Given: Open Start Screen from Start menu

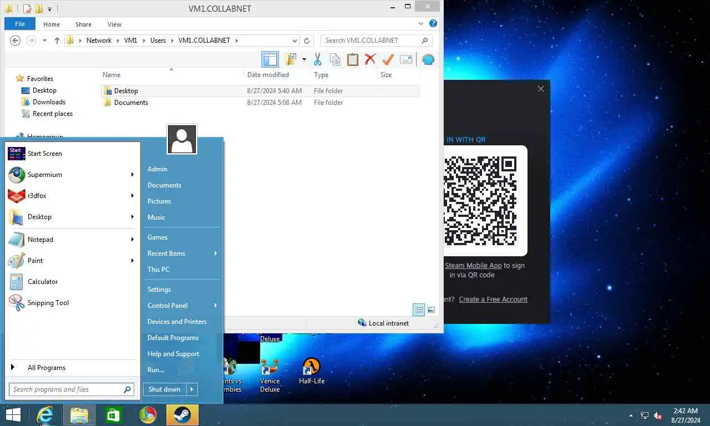Looking at the screenshot, I should (72, 154).
